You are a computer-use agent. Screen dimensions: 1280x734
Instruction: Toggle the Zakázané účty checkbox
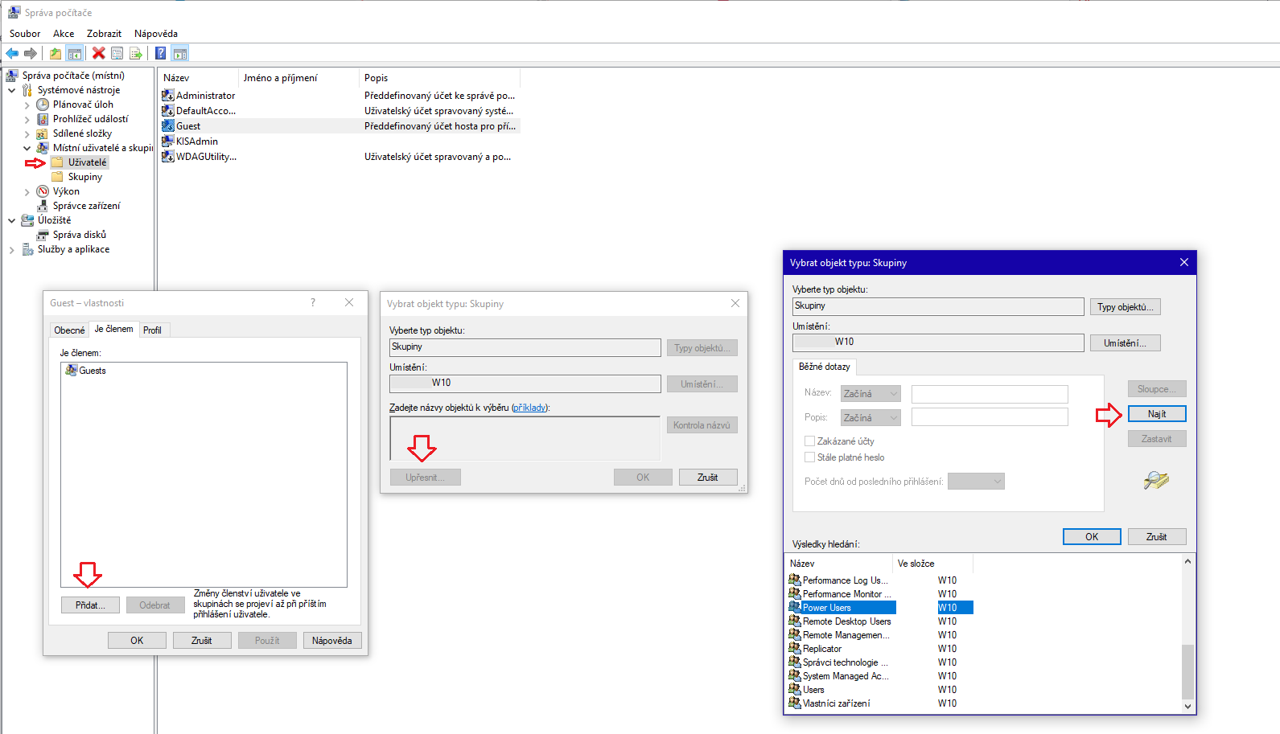[809, 441]
